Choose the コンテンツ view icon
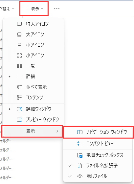 click(x=19, y=97)
